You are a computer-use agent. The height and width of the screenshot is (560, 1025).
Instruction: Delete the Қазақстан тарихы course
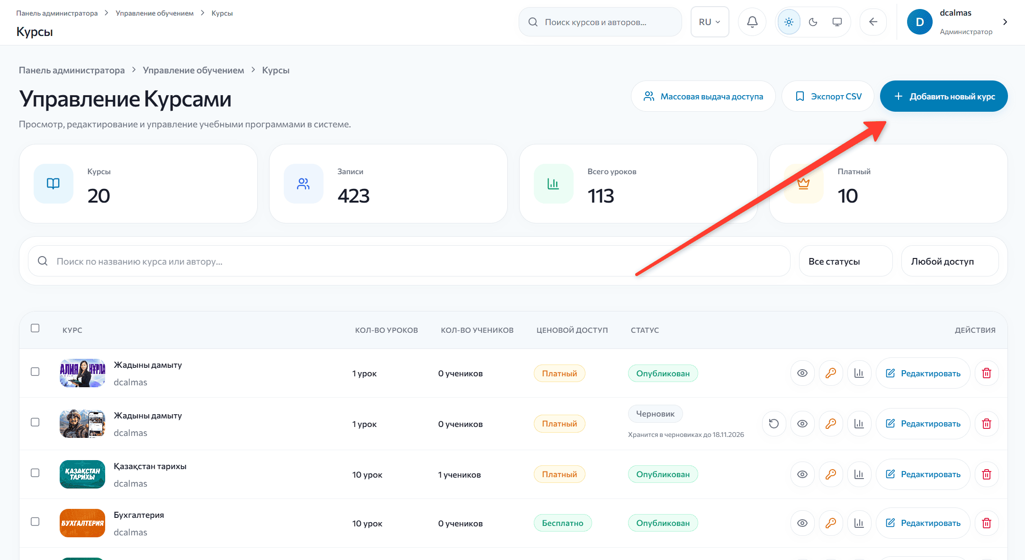coord(987,474)
